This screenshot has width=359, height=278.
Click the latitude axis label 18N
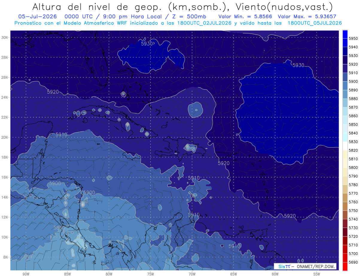click(4, 157)
